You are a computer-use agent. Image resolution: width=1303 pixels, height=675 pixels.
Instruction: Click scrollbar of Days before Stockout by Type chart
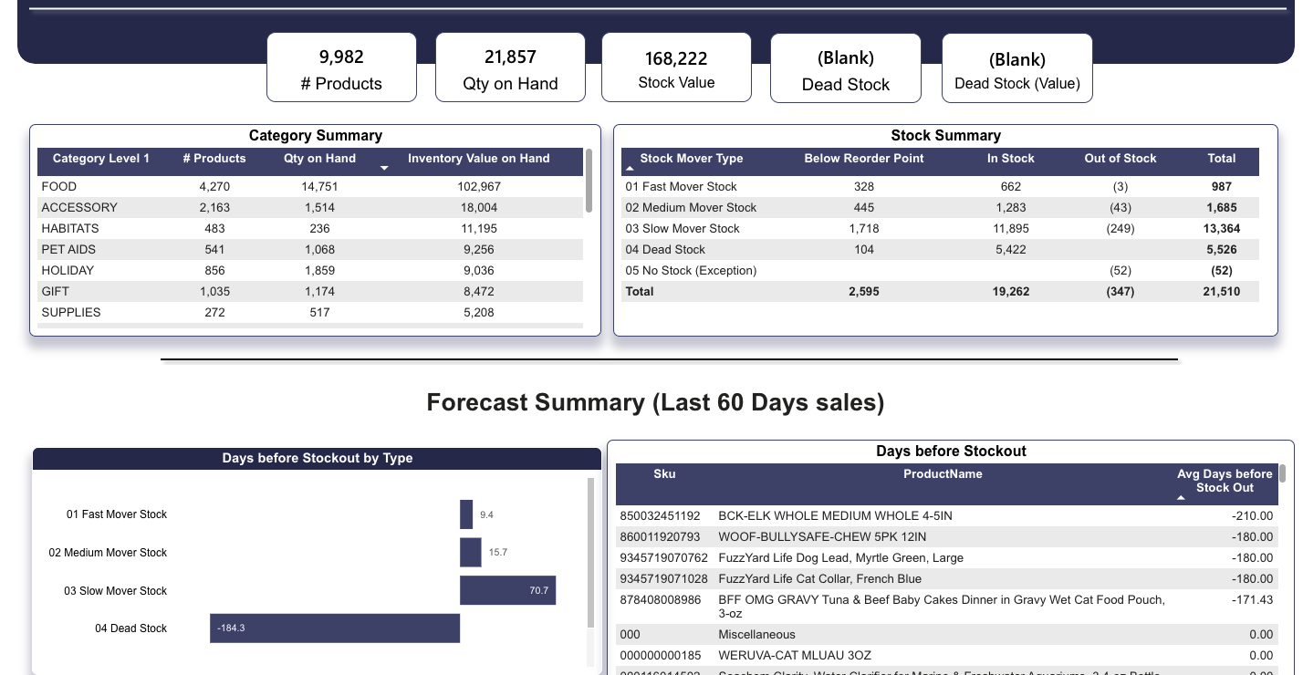click(x=590, y=547)
